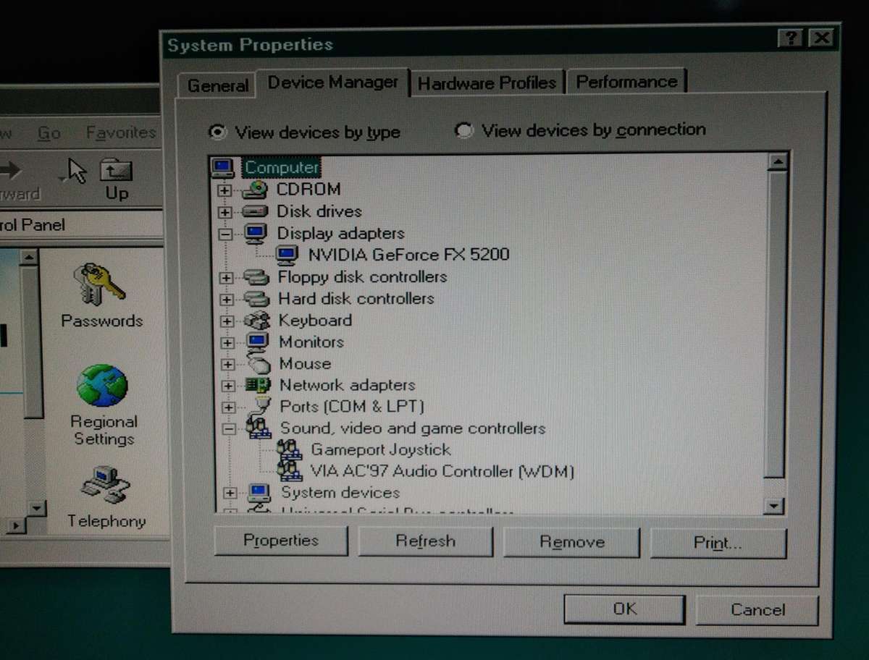Select the Computer root item
The width and height of the screenshot is (869, 660).
pyautogui.click(x=281, y=167)
